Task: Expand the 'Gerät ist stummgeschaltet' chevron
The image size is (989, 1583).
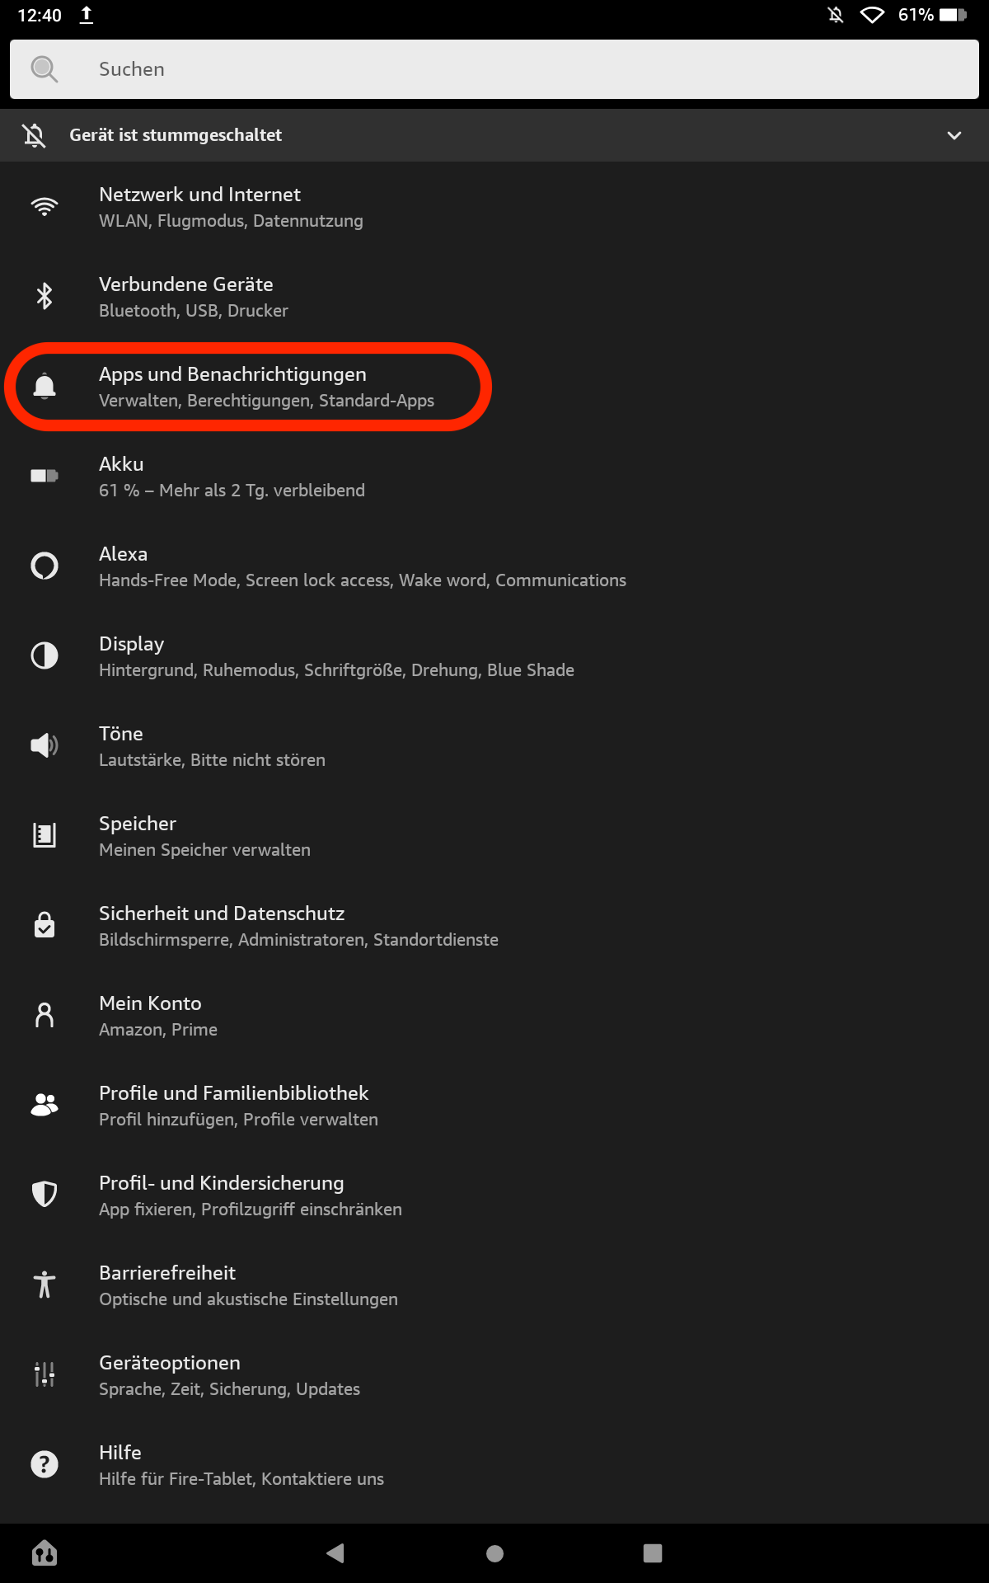Action: click(954, 135)
